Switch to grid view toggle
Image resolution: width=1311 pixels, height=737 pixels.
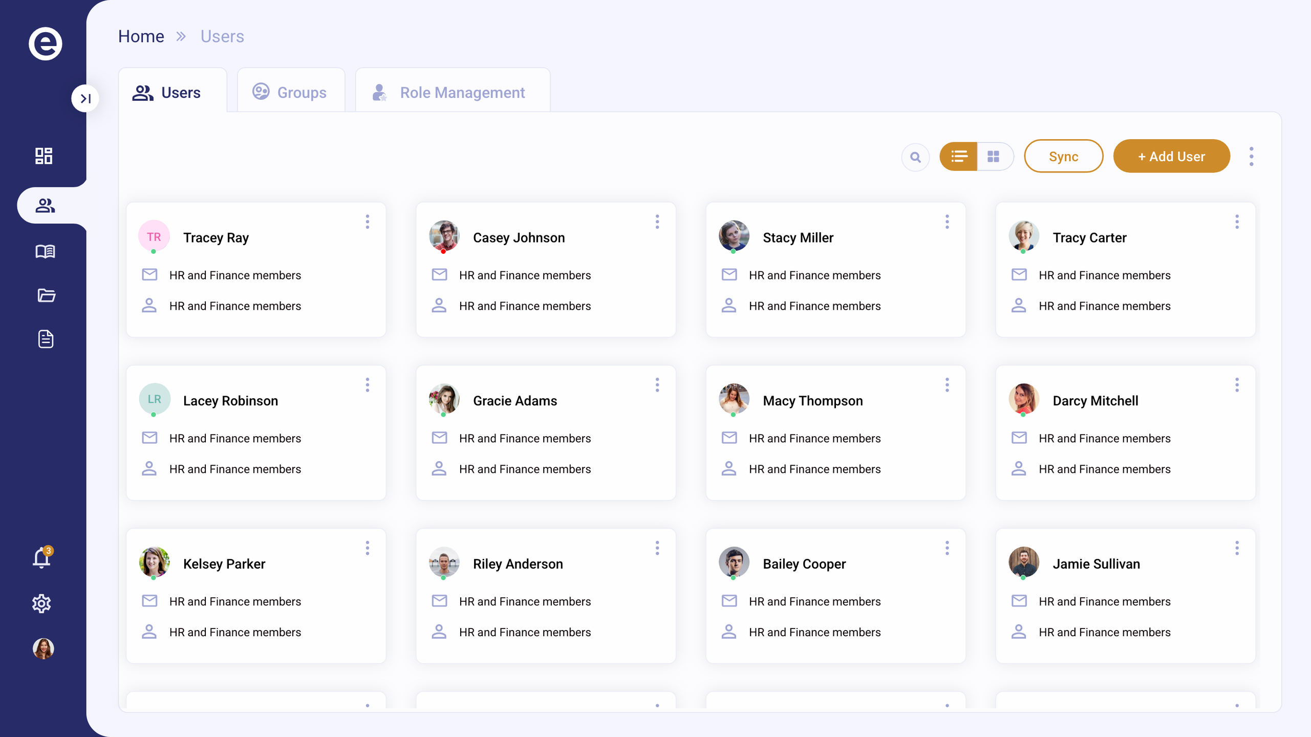(x=994, y=157)
